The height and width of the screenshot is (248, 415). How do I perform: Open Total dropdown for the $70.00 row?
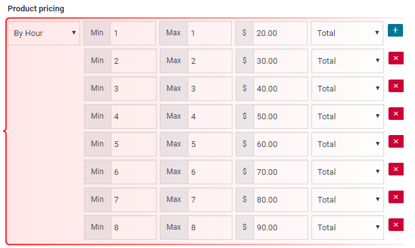click(x=347, y=172)
